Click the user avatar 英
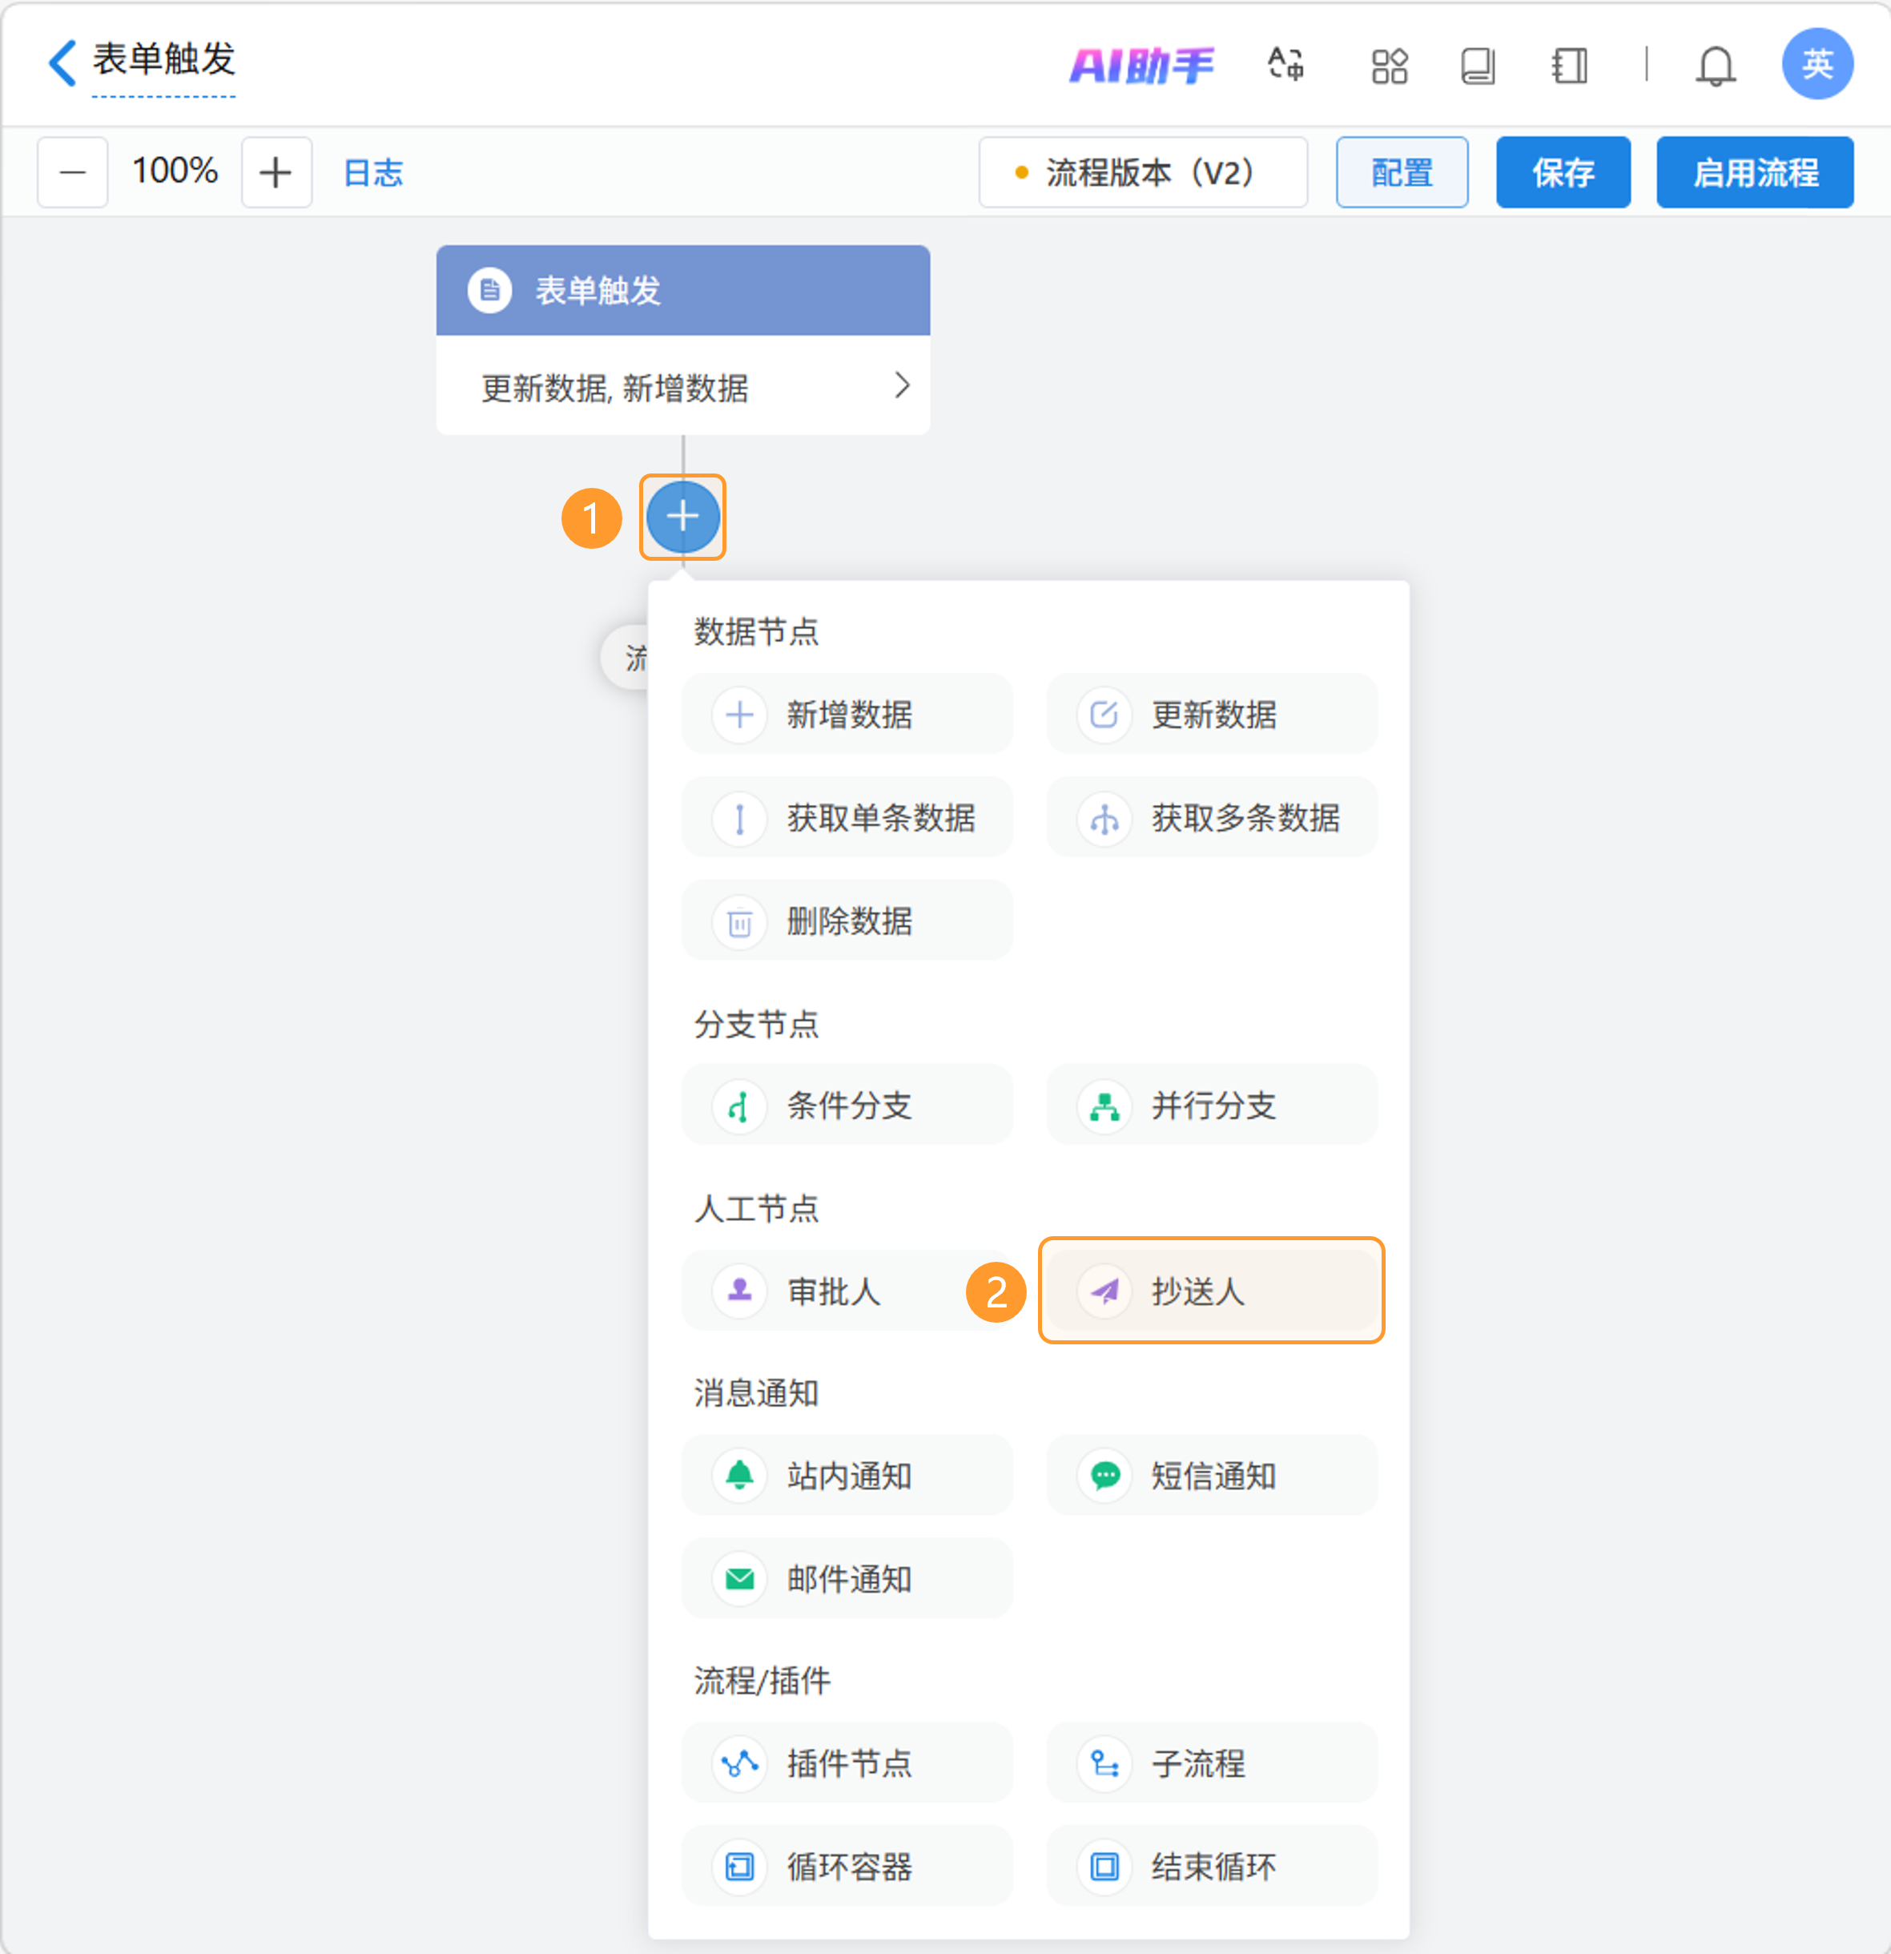The height and width of the screenshot is (1954, 1891). tap(1817, 64)
